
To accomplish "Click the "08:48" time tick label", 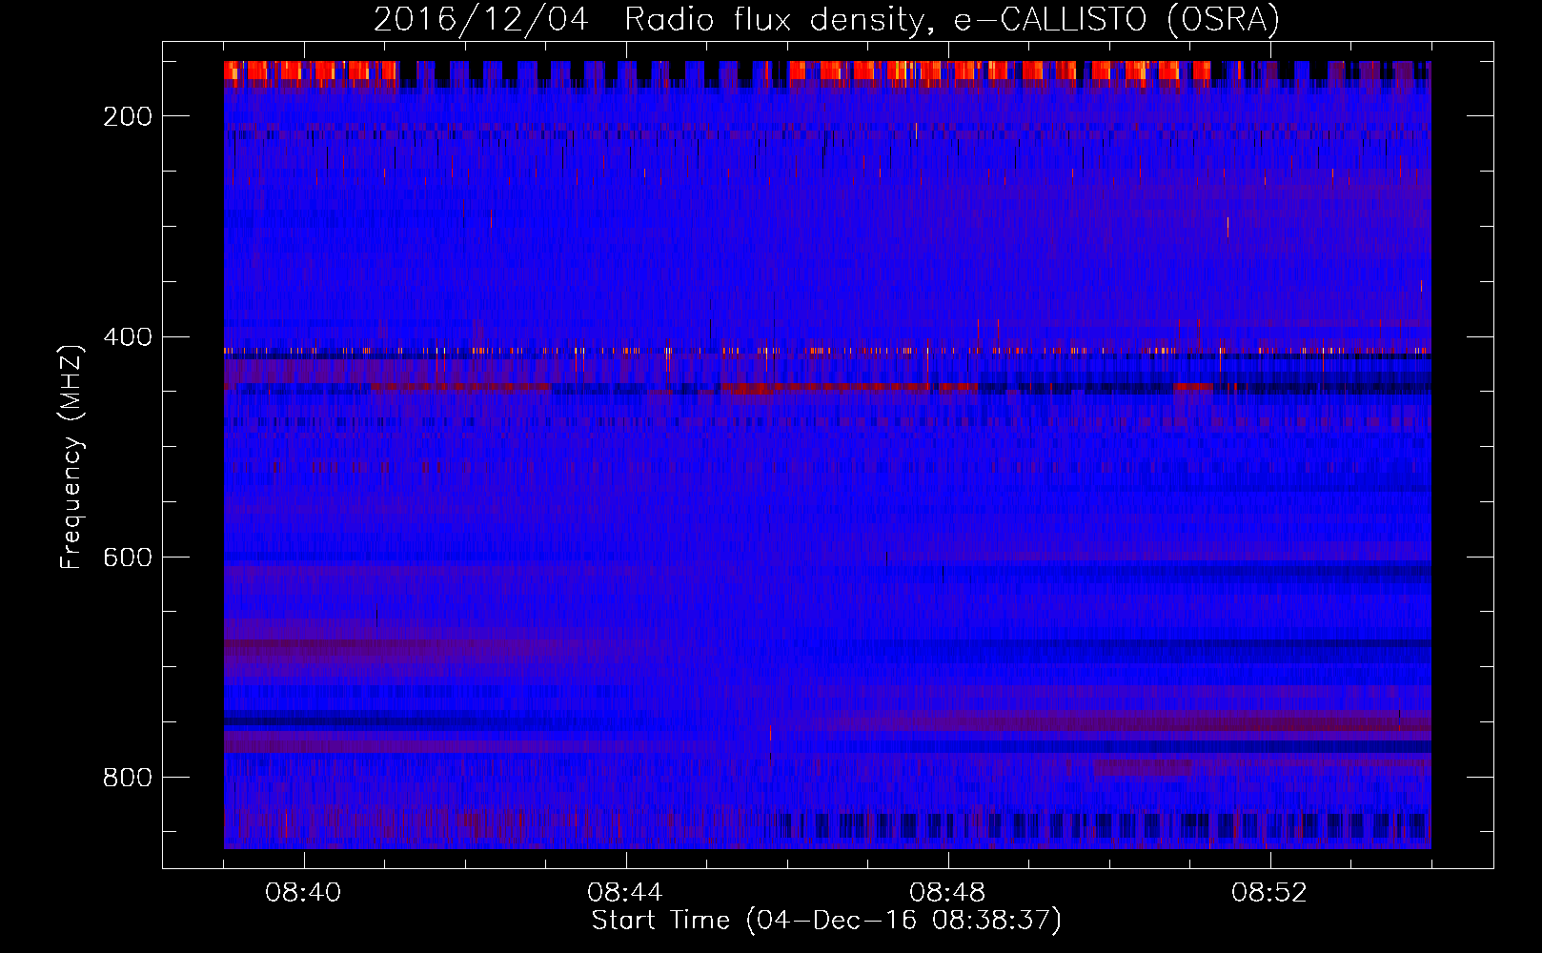I will (x=947, y=893).
